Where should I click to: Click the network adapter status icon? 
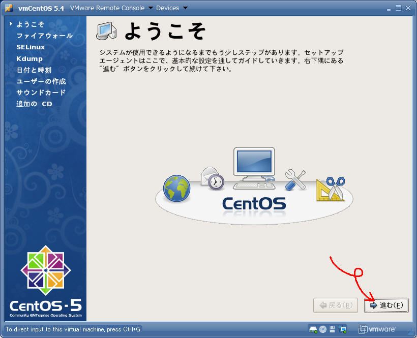342,329
